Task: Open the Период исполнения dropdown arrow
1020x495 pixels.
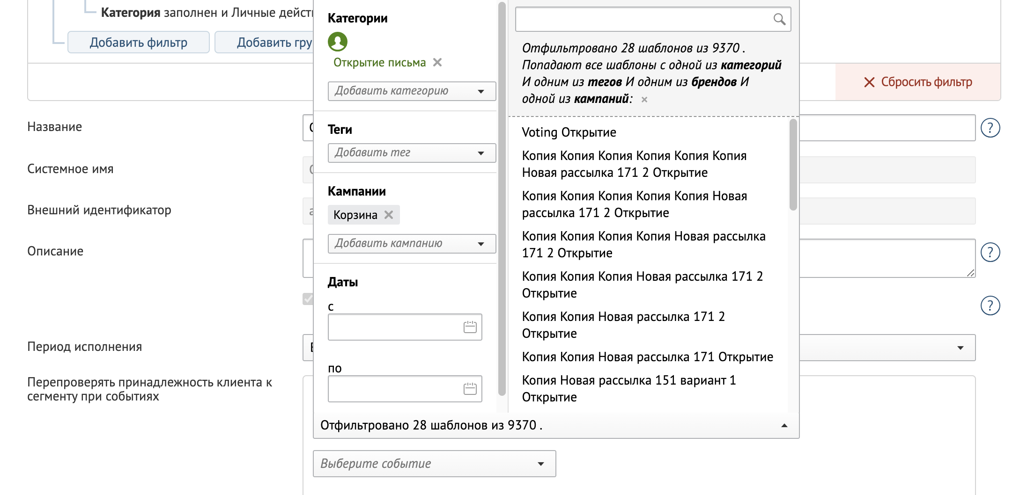Action: click(x=961, y=348)
